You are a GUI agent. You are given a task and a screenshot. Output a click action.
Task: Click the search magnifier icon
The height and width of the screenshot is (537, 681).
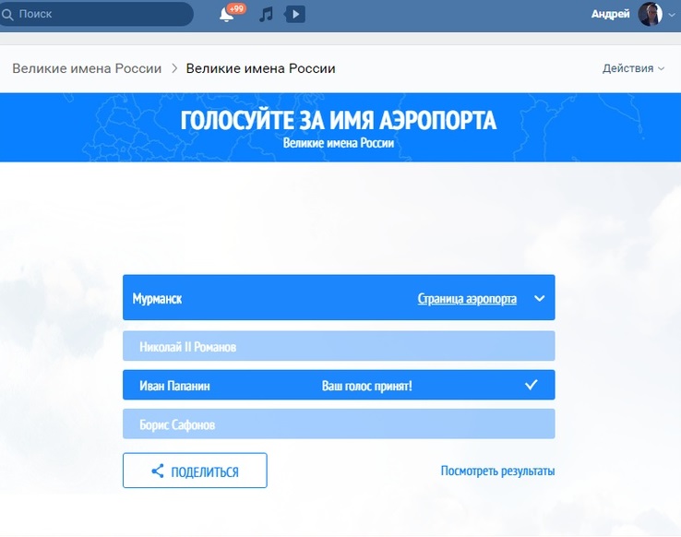coord(7,15)
